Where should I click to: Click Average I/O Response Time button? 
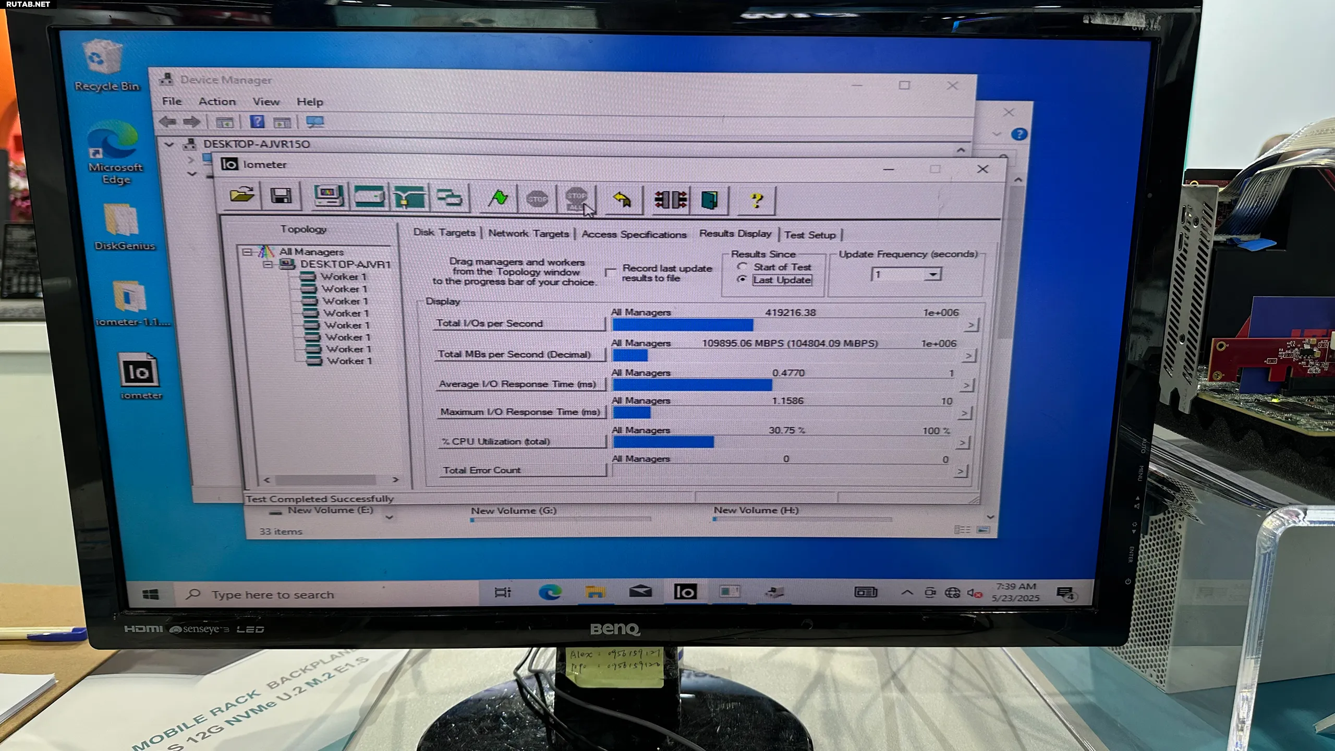click(x=521, y=384)
